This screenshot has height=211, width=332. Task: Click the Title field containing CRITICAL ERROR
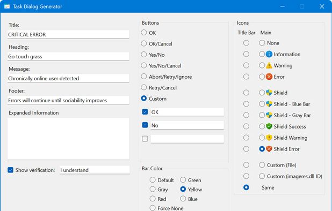click(68, 34)
